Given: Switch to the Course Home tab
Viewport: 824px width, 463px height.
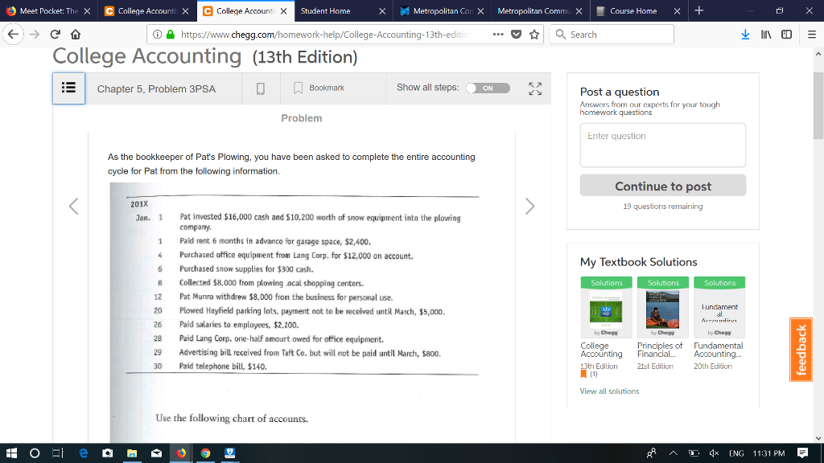Looking at the screenshot, I should tap(636, 12).
